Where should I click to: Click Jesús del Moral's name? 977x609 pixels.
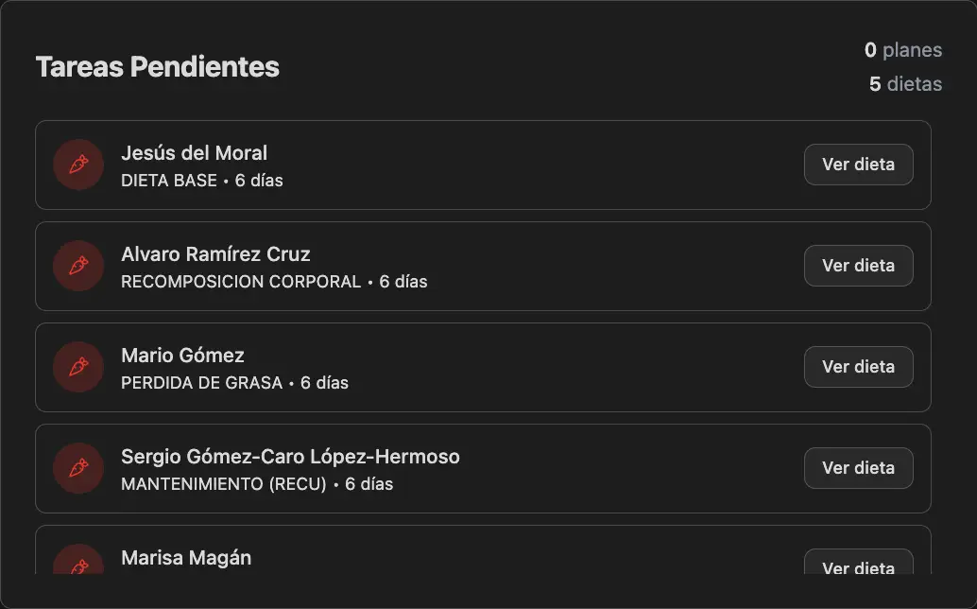point(194,152)
